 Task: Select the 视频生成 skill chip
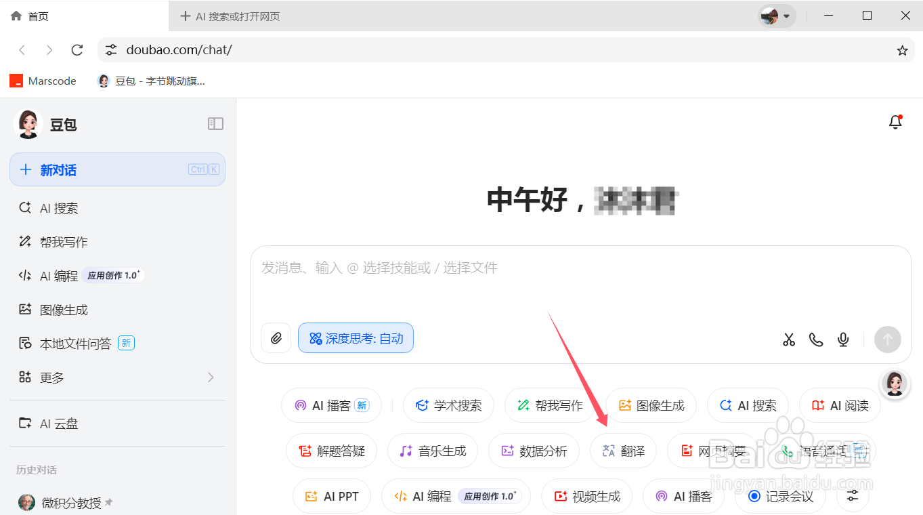point(586,496)
